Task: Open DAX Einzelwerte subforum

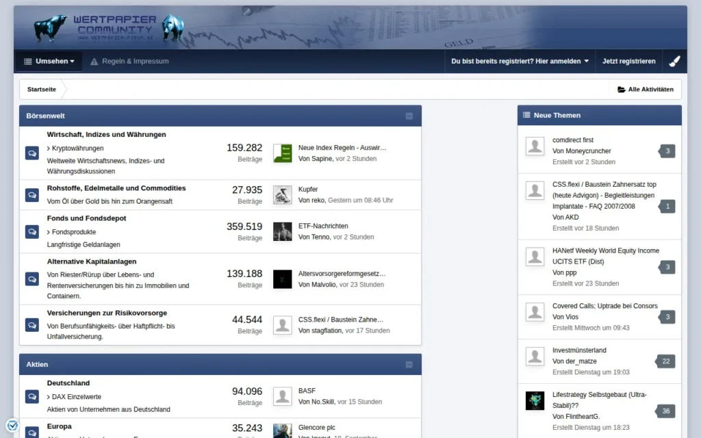Action: point(77,397)
